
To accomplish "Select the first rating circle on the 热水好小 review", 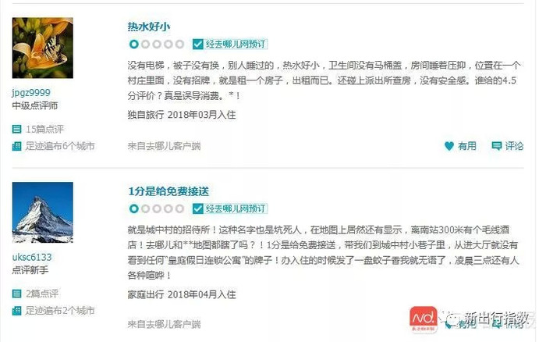I will click(x=134, y=45).
